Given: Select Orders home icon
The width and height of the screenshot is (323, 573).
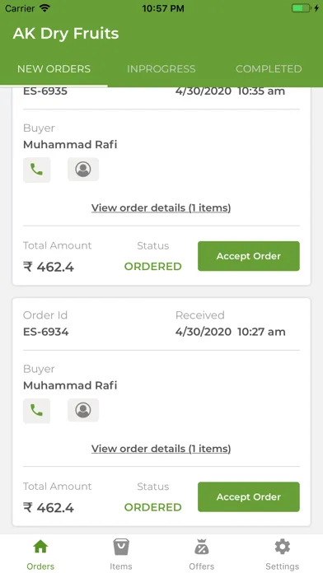Looking at the screenshot, I should tap(40, 554).
